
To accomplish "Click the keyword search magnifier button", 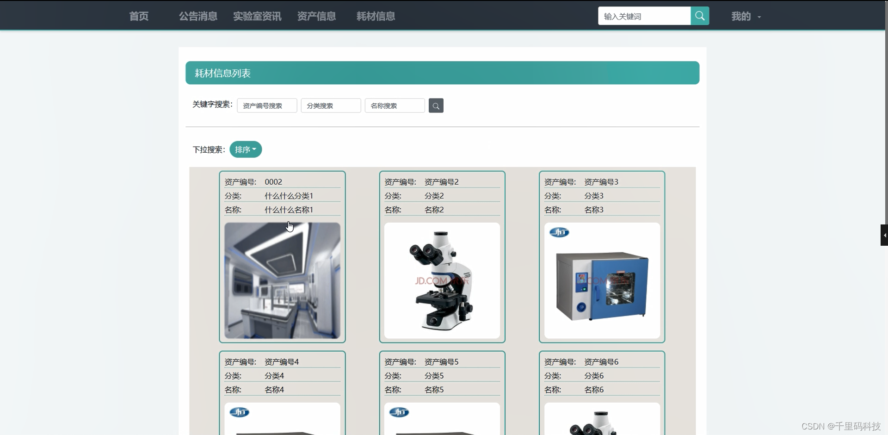I will (435, 106).
